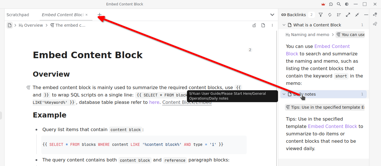Viewport: 381px width, 166px height.
Task: Expand all backlinks with diagonal arrows icon
Action: point(348,14)
